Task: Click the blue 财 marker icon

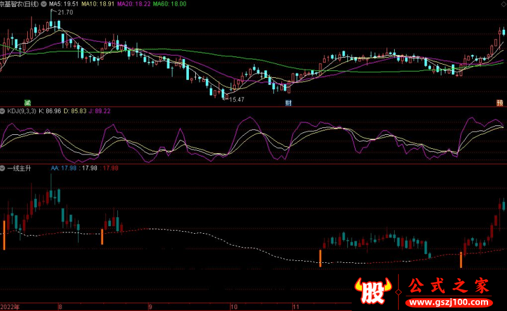Action: click(x=288, y=103)
